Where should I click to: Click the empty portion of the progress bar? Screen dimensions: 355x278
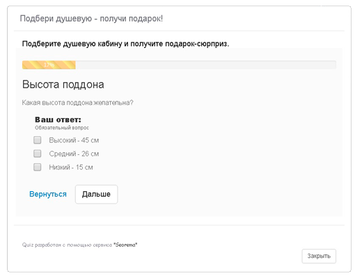pos(205,65)
